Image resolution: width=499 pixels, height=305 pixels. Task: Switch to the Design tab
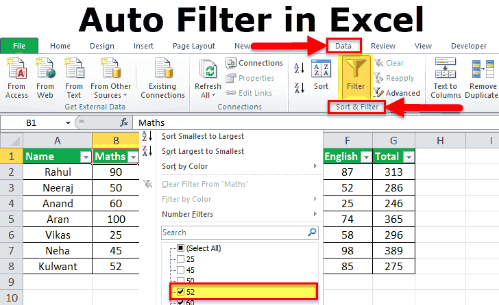(x=102, y=46)
